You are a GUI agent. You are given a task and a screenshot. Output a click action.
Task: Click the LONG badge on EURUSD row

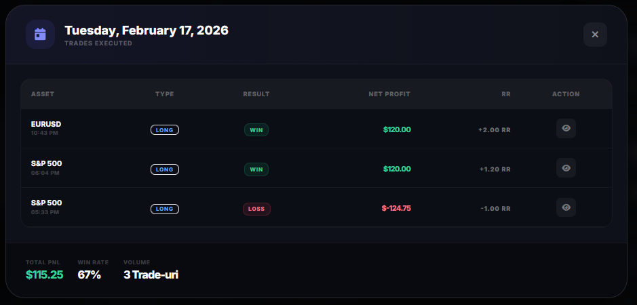tap(164, 129)
